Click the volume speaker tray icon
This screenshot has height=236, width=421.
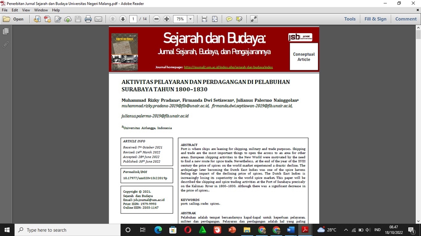point(368,230)
